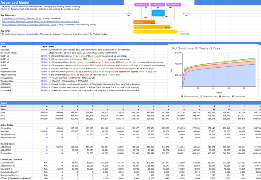The image size is (261, 180).
Task: Select the ResurrectionRate cell showing 0.50%
Action: (45, 75)
